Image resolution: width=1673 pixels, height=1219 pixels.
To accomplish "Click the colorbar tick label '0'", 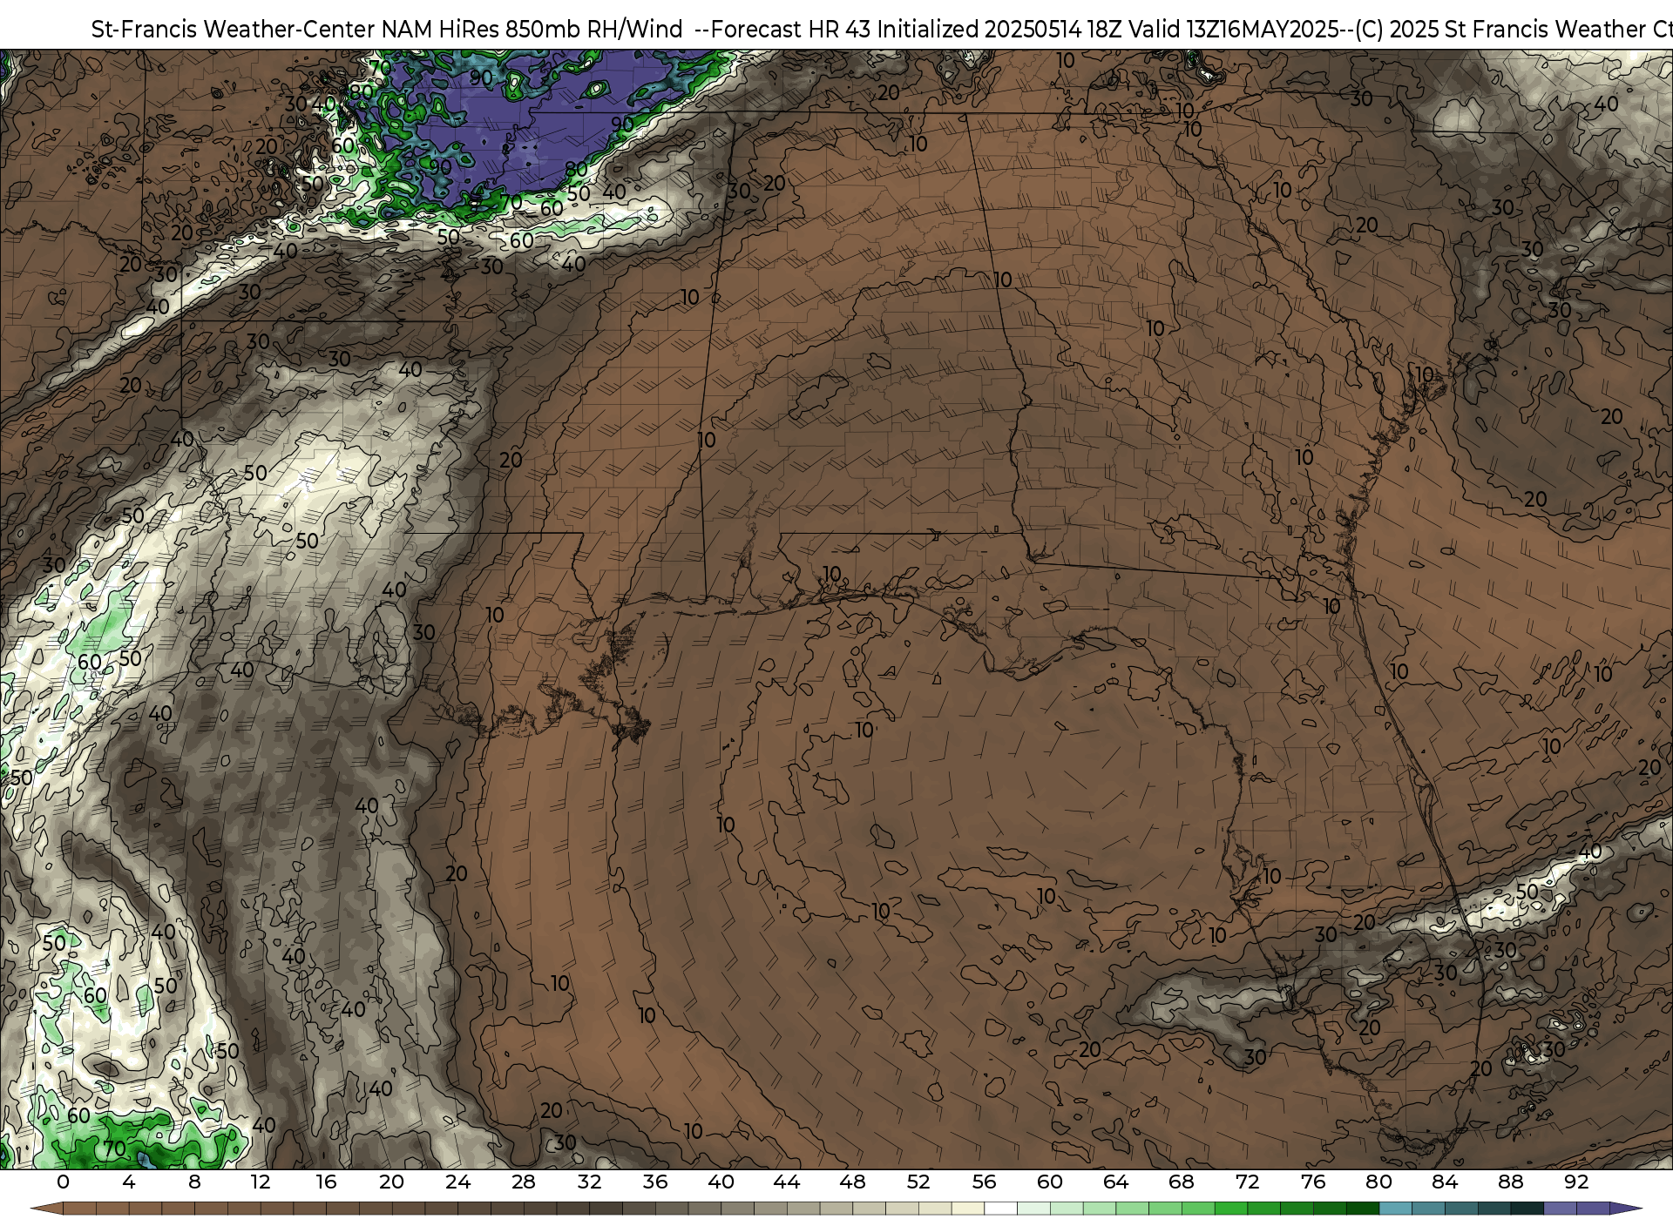I will point(63,1182).
